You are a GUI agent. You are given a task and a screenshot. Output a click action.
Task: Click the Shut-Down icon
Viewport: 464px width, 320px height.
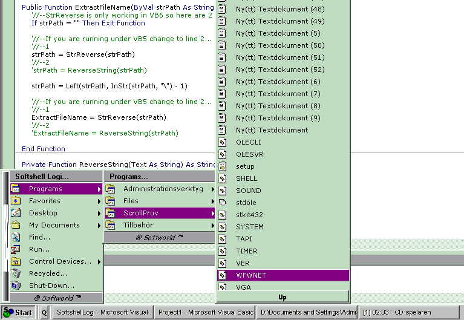(16, 286)
